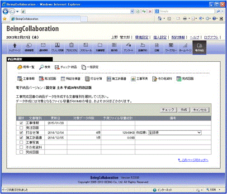This screenshot has width=227, height=194.
Task: Uncheck the 工事情報 row checkbox
Action: (21, 123)
